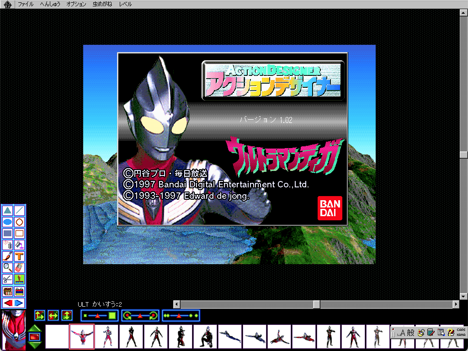
Task: Select the filled triangle shape tool
Action: point(8,211)
